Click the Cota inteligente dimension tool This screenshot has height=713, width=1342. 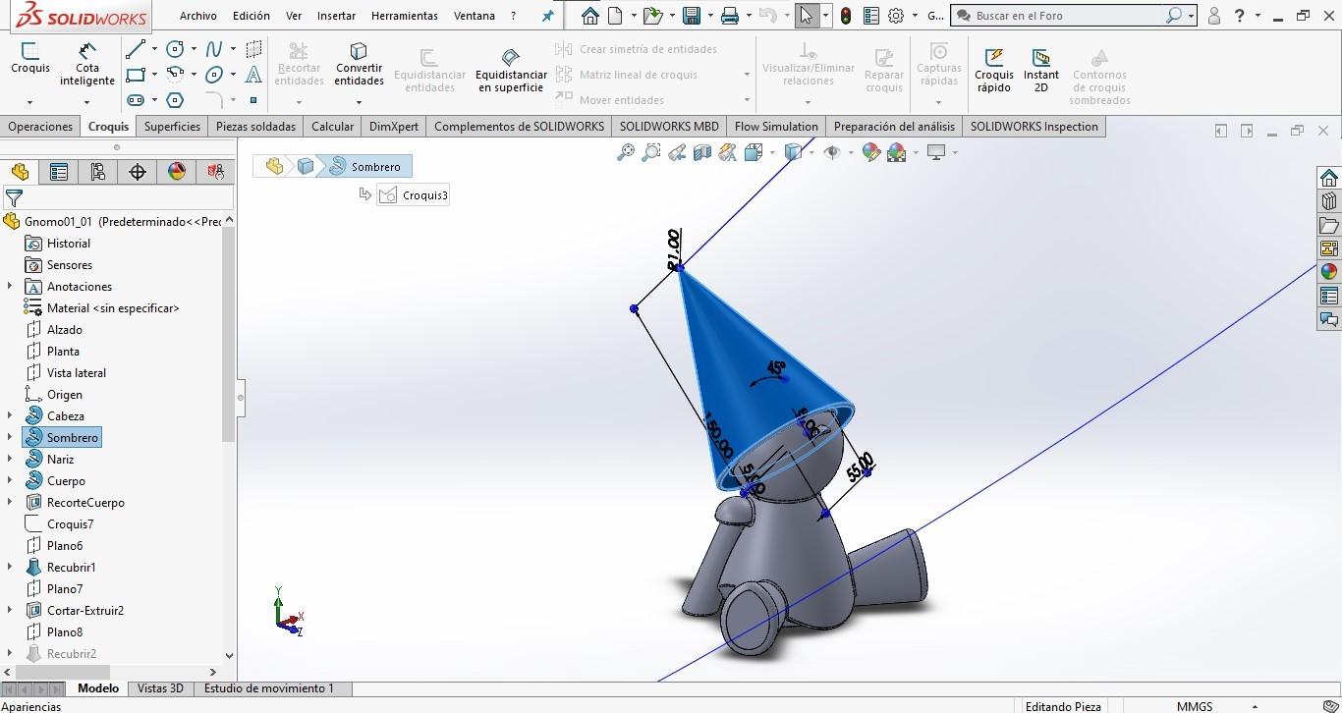(x=87, y=64)
